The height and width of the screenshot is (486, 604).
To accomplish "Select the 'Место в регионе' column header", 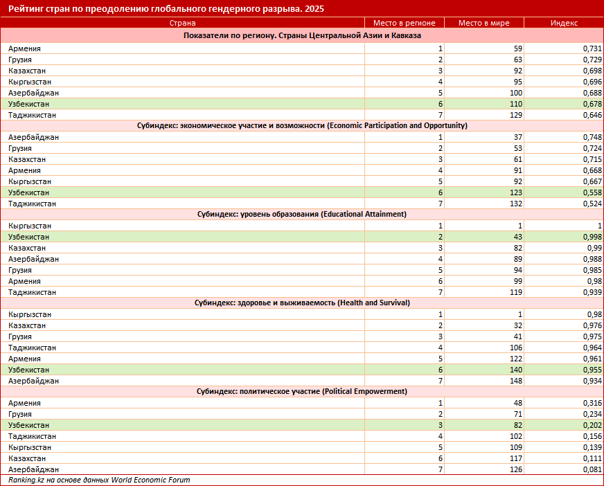I will point(404,23).
